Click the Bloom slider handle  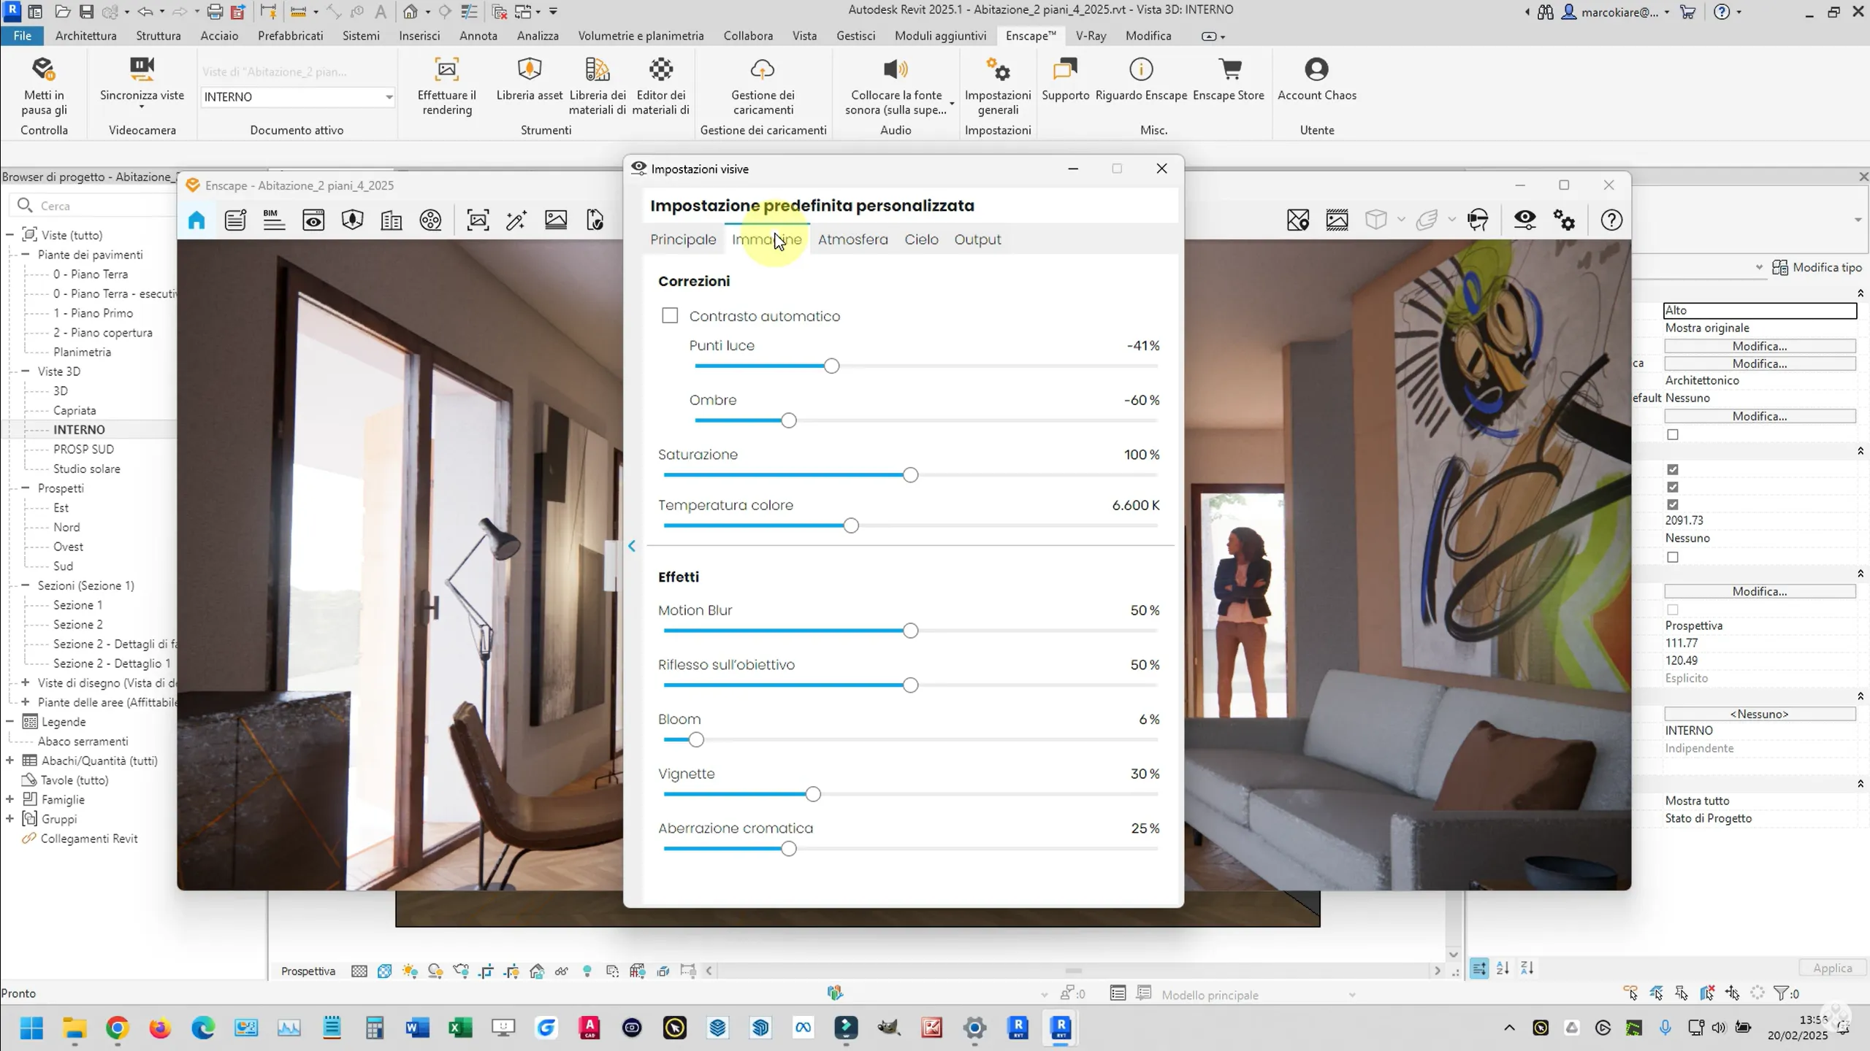[x=696, y=740]
